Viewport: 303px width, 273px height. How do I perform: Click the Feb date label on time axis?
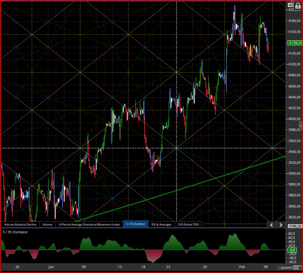point(242,267)
